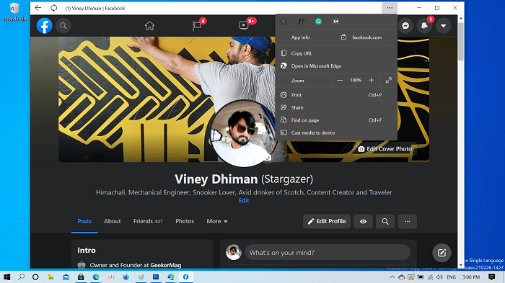Open the Windows Start button
Screen dimensions: 505x283
[x=6, y=277]
